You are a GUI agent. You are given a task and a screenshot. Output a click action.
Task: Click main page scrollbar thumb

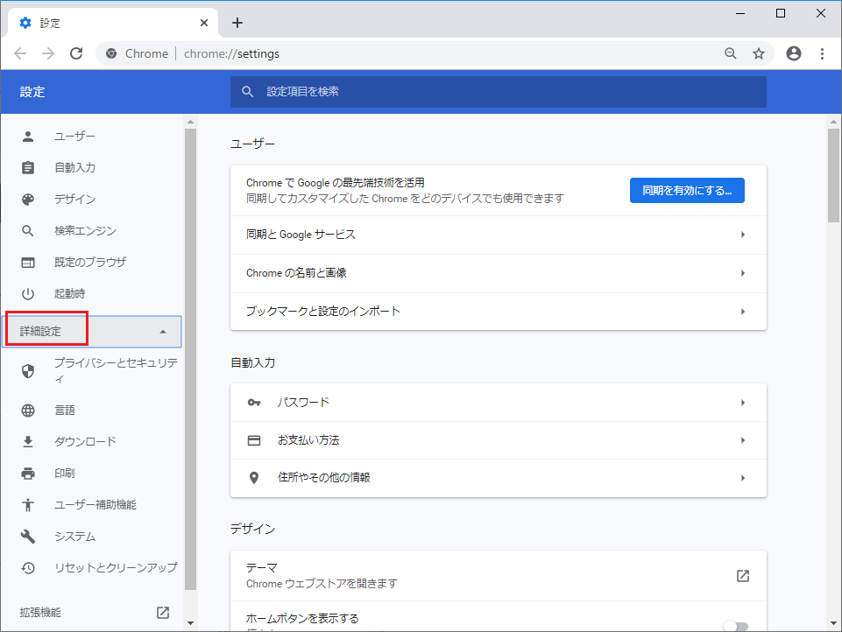click(x=833, y=175)
